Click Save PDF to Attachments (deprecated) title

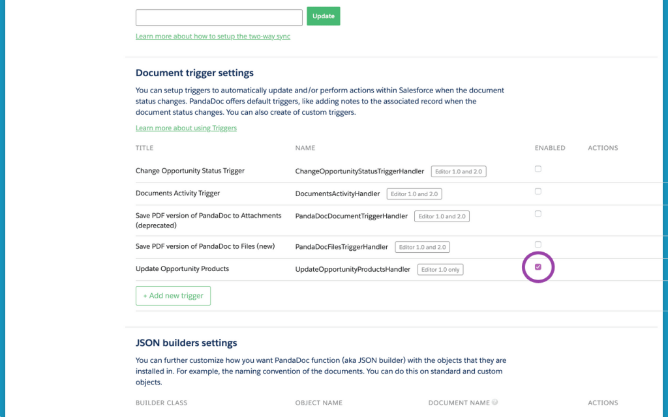click(x=208, y=220)
